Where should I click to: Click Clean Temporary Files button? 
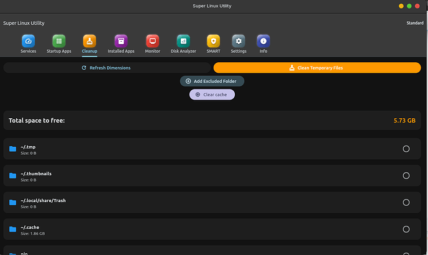point(317,68)
